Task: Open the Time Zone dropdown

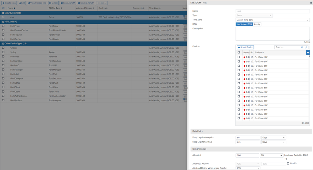Action: (273, 20)
